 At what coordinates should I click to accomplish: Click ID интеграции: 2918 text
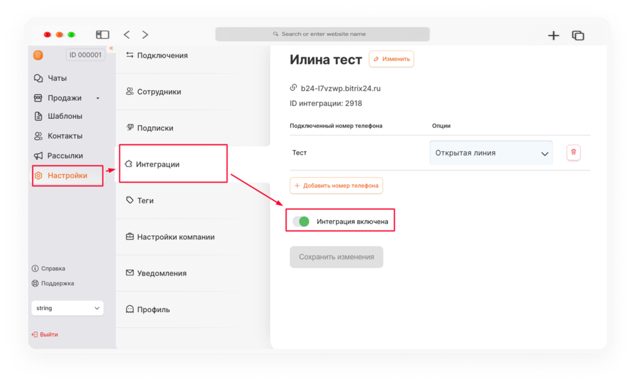(x=326, y=104)
